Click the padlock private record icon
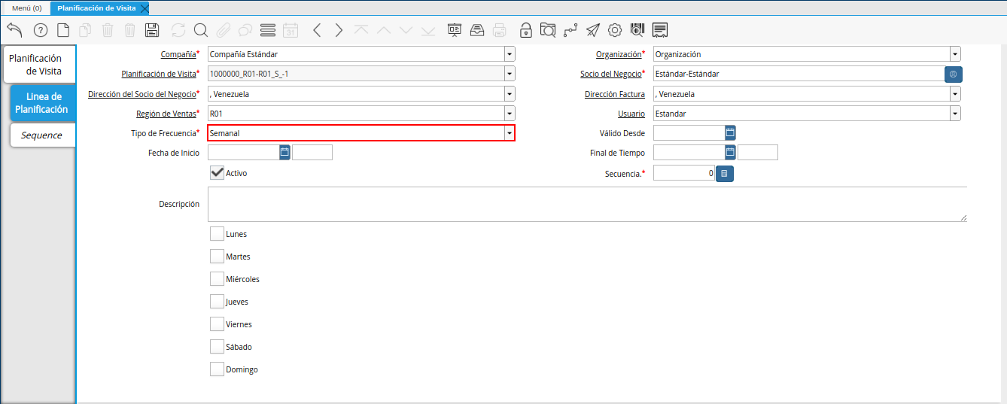The height and width of the screenshot is (404, 1007). point(525,30)
